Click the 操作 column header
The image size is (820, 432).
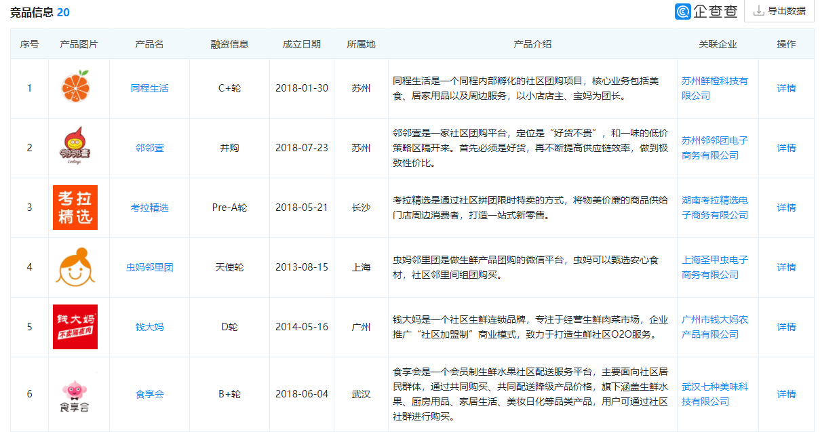click(x=786, y=44)
